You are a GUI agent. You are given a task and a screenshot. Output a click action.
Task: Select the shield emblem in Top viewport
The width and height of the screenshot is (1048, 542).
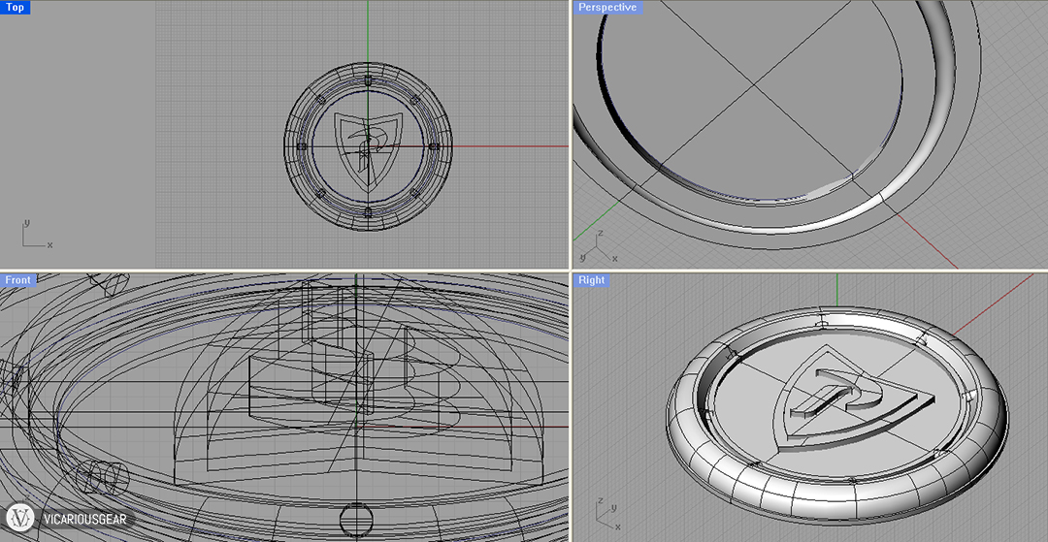[367, 145]
